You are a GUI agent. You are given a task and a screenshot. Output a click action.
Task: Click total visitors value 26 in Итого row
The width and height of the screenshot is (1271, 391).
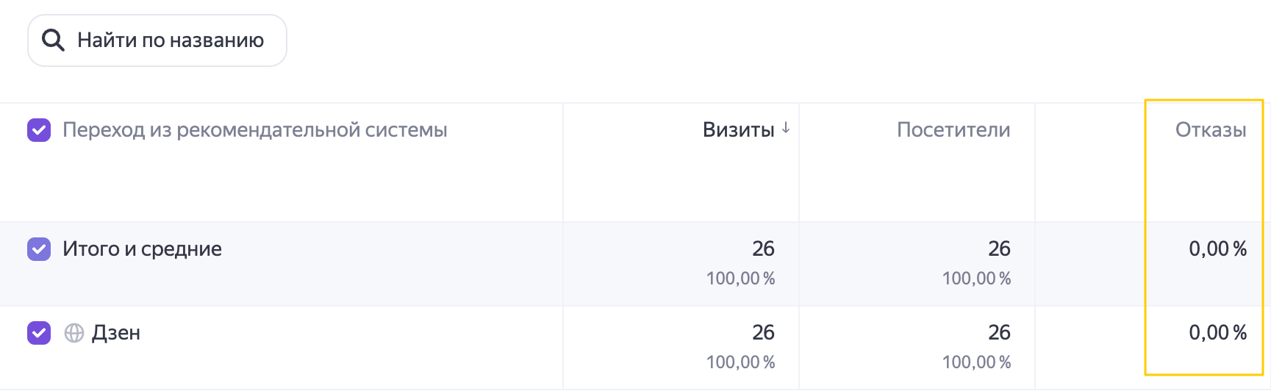(999, 248)
